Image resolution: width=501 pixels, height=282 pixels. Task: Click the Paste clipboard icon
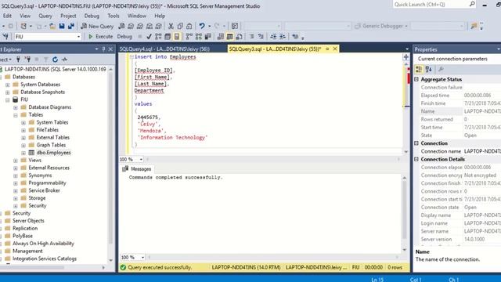click(x=189, y=26)
